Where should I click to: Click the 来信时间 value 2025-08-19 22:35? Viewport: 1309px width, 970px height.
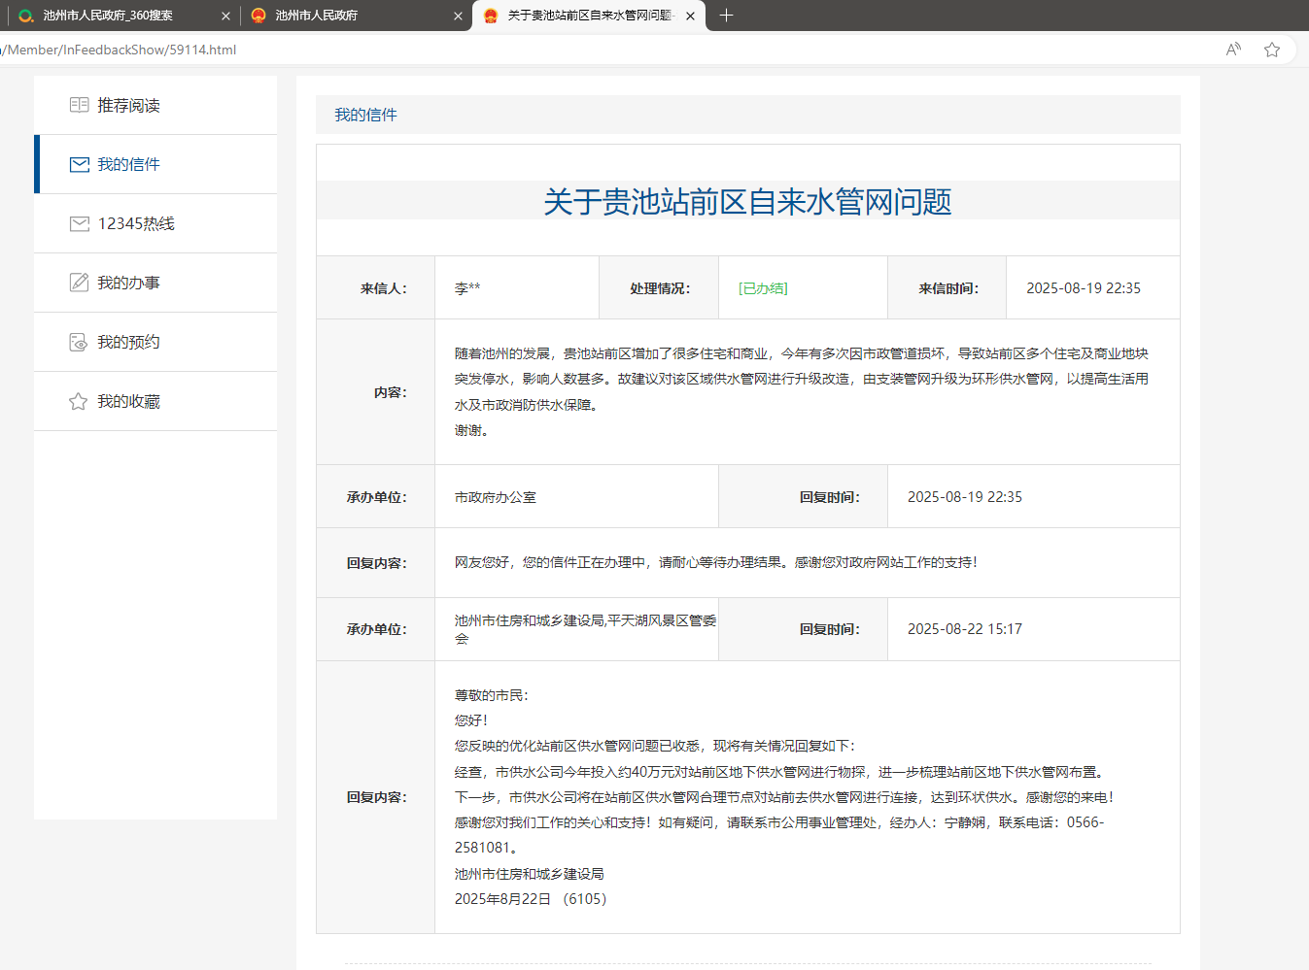pos(1084,288)
